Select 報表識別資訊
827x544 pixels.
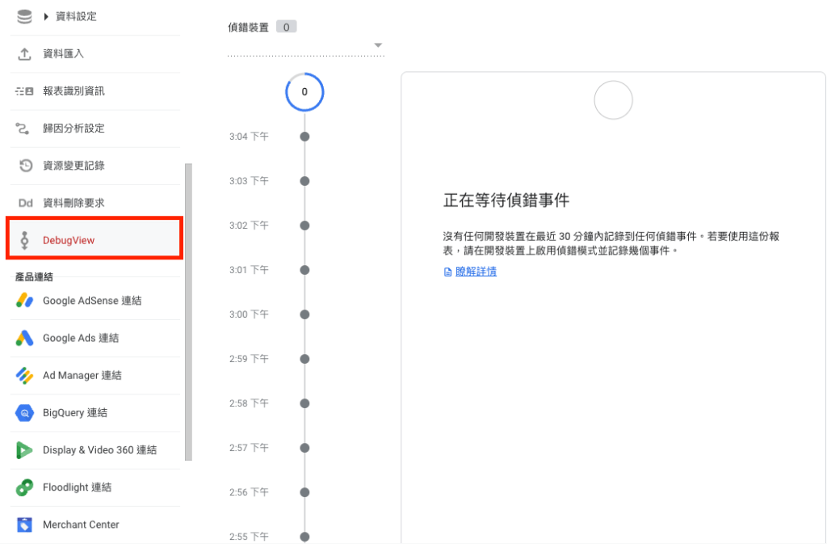tap(74, 91)
